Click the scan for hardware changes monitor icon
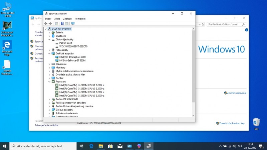The image size is (267, 150). [73, 24]
